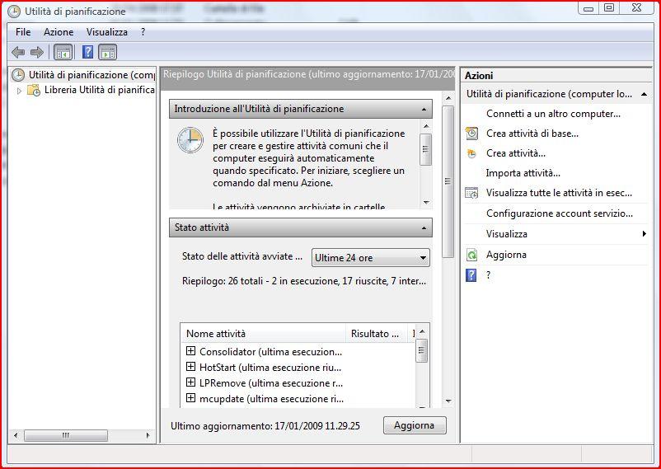Click the task list vertical scrollbar thumb
Screen dimensions: 661x469
[x=421, y=350]
